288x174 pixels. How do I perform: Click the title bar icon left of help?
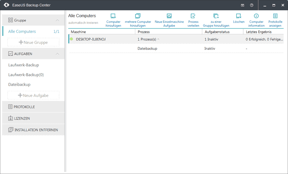[242, 5]
